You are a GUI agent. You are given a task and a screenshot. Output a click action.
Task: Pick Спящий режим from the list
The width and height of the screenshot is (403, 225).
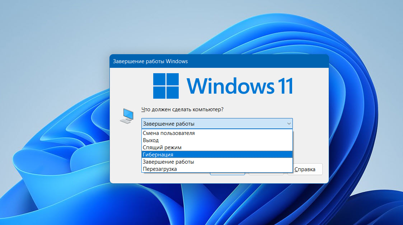[217, 147]
